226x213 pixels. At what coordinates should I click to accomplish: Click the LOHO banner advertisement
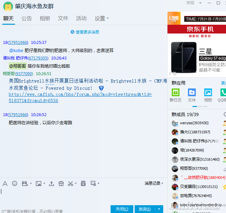pyautogui.click(x=197, y=18)
